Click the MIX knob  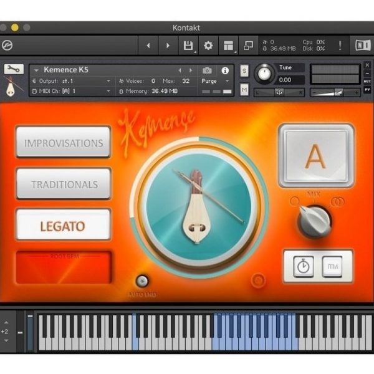coord(315,221)
